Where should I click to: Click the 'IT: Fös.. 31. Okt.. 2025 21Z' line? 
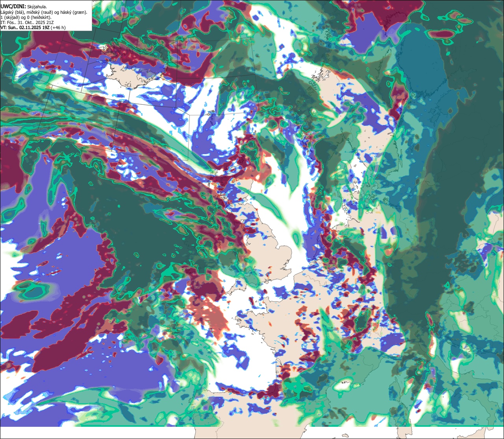27,23
